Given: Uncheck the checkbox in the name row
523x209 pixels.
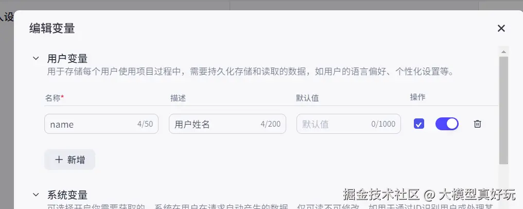Looking at the screenshot, I should [x=419, y=124].
